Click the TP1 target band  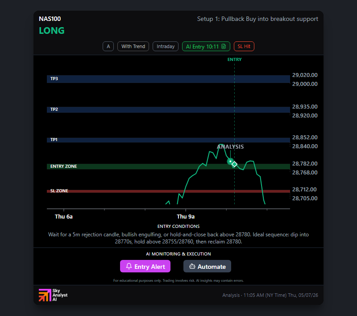(168, 140)
